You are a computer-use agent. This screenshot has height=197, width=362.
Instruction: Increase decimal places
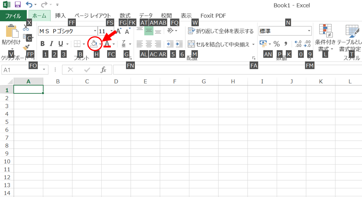(x=298, y=44)
